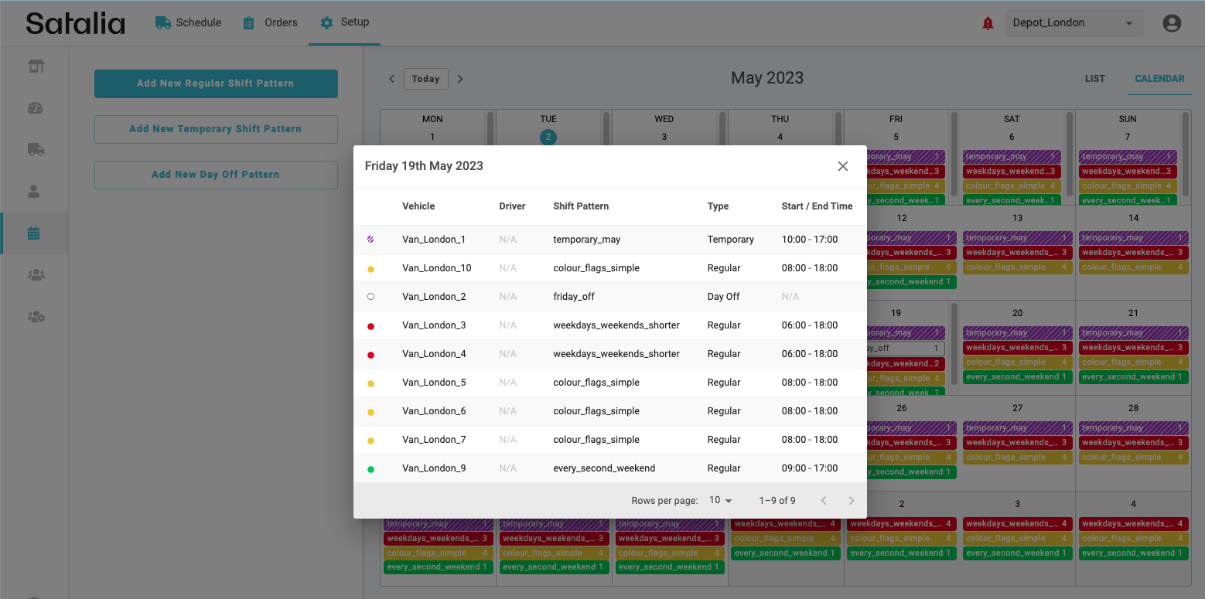Image resolution: width=1205 pixels, height=599 pixels.
Task: Click the red notification bell icon
Action: coord(988,23)
